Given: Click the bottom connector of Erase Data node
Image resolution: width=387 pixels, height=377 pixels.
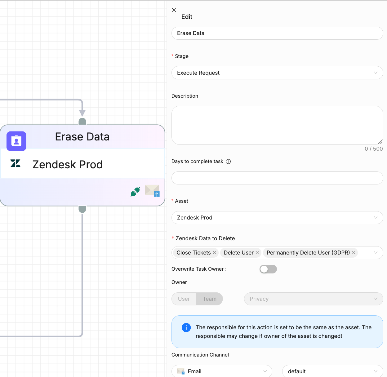Looking at the screenshot, I should pyautogui.click(x=82, y=209).
